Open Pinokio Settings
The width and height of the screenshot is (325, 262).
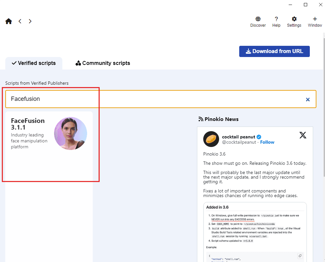click(294, 19)
